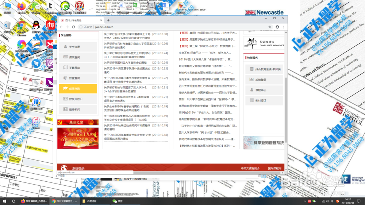Switch to 百度经验 folder taskbar item
Screen dimensions: 365x205
[95, 201]
